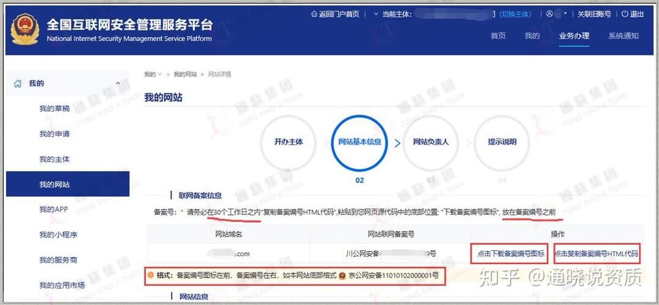This screenshot has width=659, height=305.
Task: Select the 业务办理 navigation tab
Action: coord(574,36)
